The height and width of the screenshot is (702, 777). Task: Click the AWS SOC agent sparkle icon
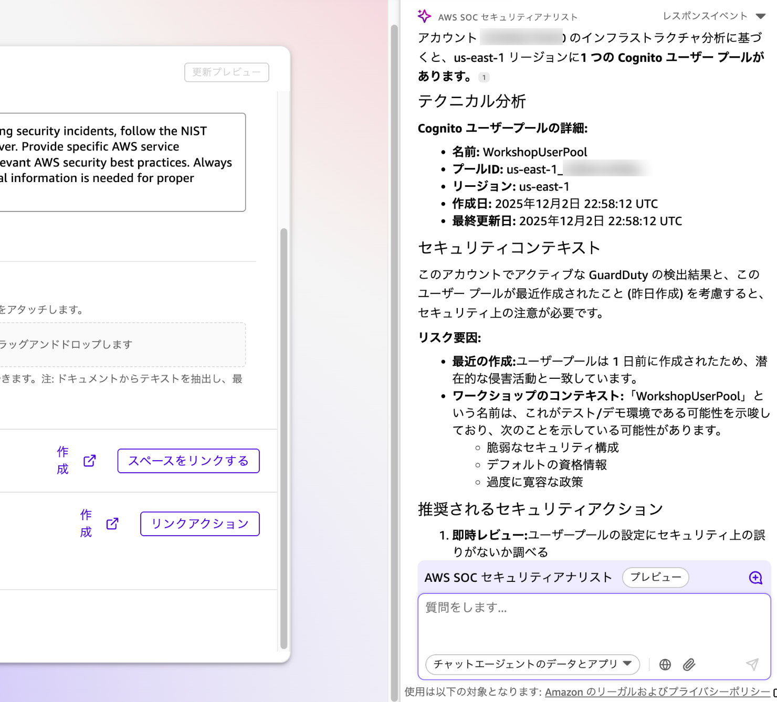(424, 16)
